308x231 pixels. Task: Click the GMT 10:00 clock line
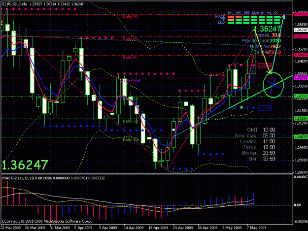(261, 130)
